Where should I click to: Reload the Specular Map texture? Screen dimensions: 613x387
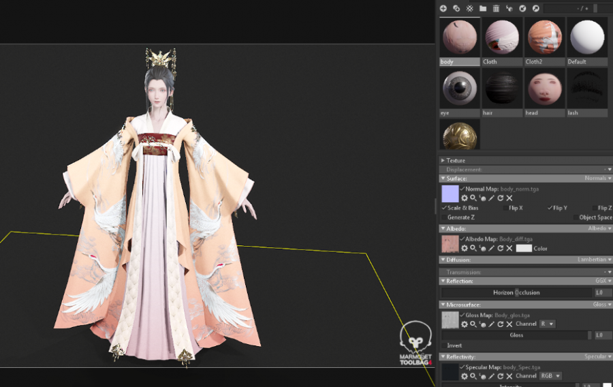tap(501, 376)
